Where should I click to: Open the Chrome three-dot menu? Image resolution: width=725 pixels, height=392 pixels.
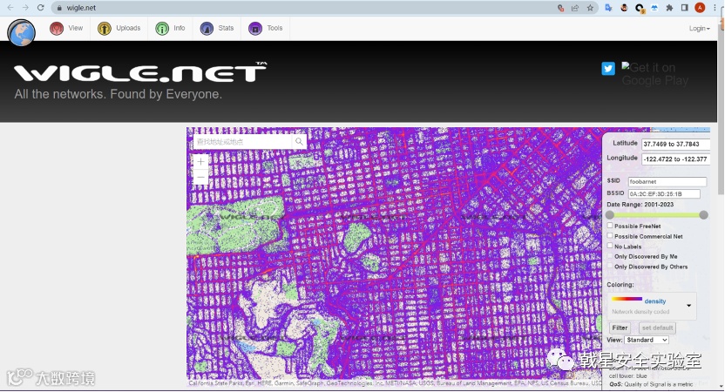(x=715, y=8)
